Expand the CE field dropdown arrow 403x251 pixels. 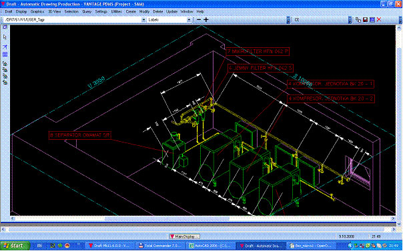350,20
